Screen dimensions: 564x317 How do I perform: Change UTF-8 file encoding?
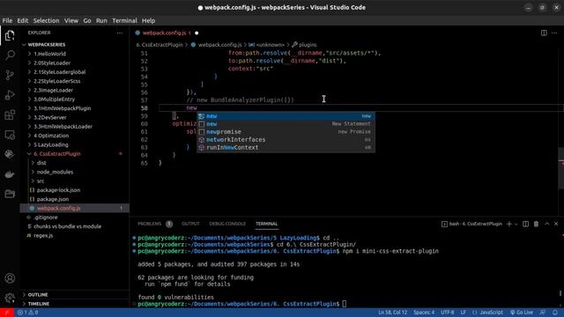[447, 313]
